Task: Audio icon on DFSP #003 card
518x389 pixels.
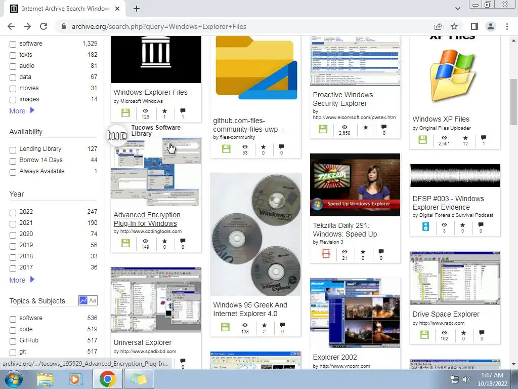Action: tap(425, 226)
